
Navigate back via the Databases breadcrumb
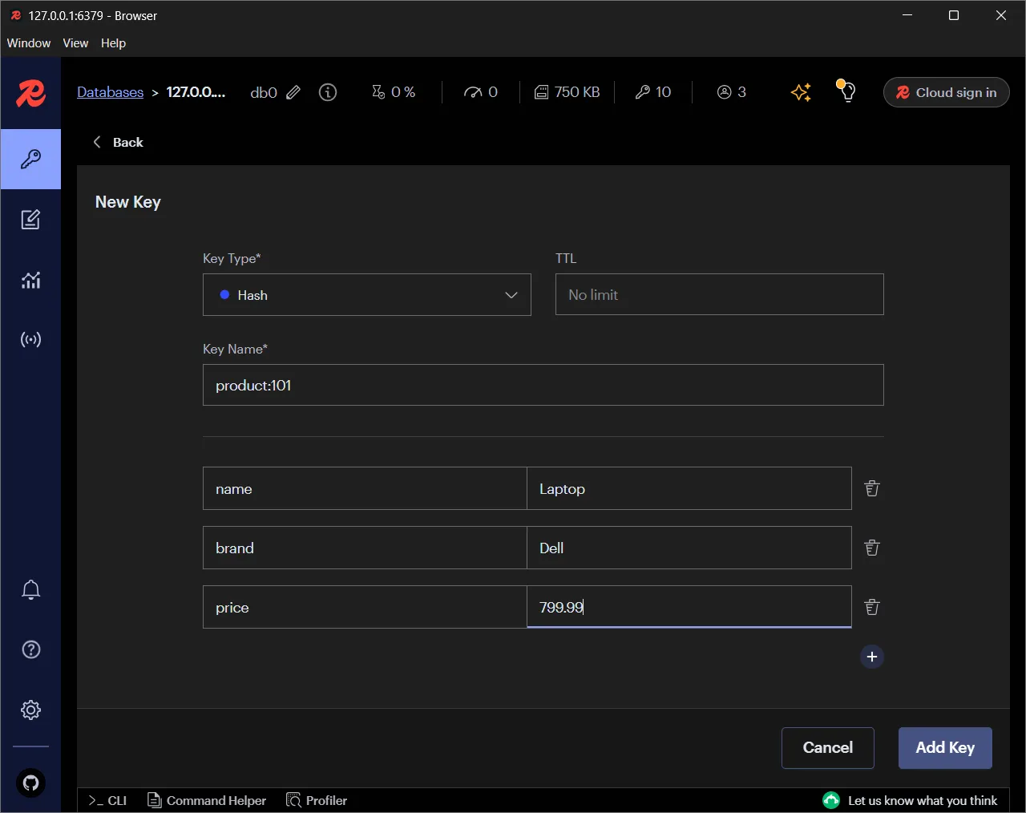click(x=110, y=92)
